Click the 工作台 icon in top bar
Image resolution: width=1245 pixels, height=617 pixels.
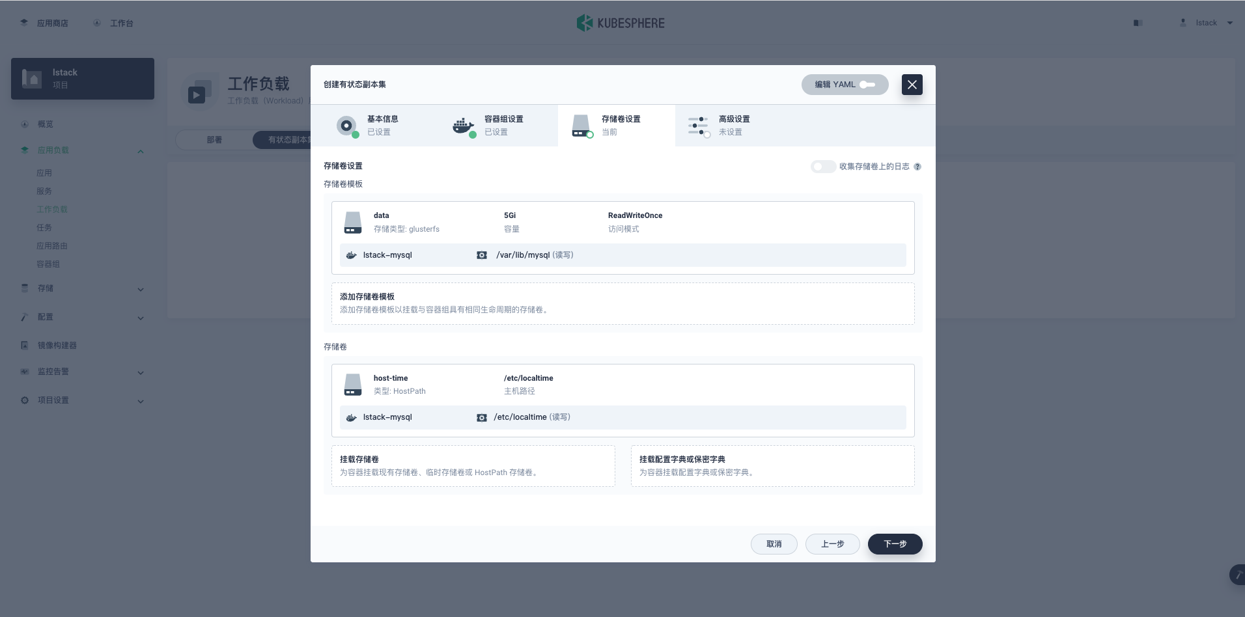pos(96,23)
